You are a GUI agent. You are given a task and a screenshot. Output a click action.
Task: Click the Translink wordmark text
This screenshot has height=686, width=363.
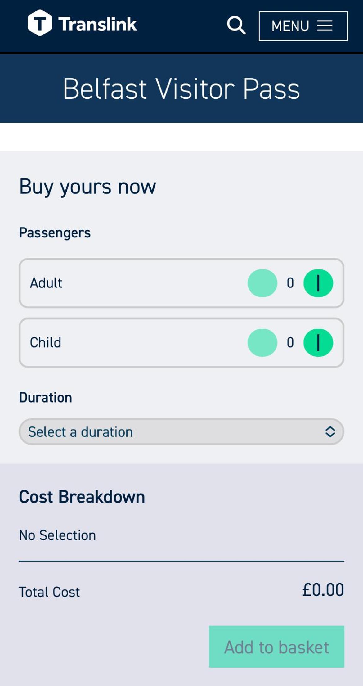coord(97,24)
